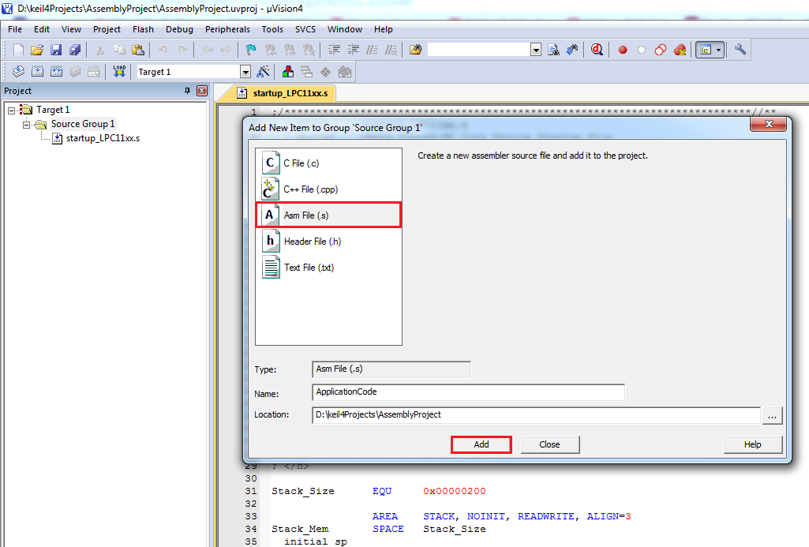Start/Stop Debug Session icon

click(597, 50)
